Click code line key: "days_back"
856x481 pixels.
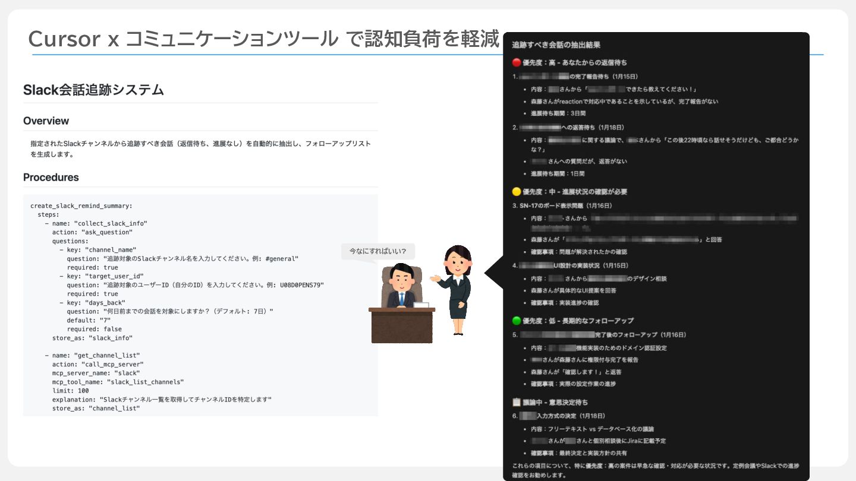92,303
